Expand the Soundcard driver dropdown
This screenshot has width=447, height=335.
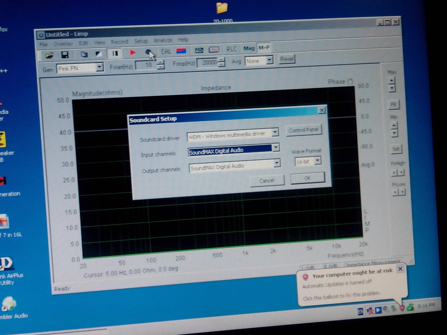pos(275,132)
